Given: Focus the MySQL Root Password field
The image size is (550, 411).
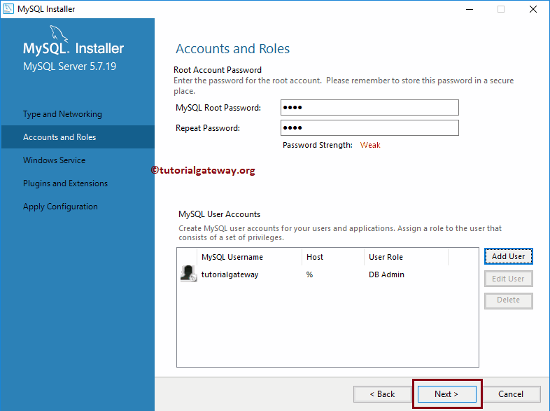Looking at the screenshot, I should pos(369,107).
